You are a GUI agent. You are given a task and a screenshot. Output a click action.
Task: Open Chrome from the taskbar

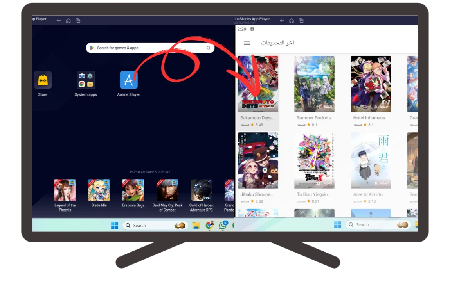point(210,225)
